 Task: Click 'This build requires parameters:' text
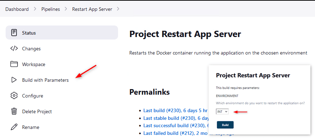click(238, 88)
